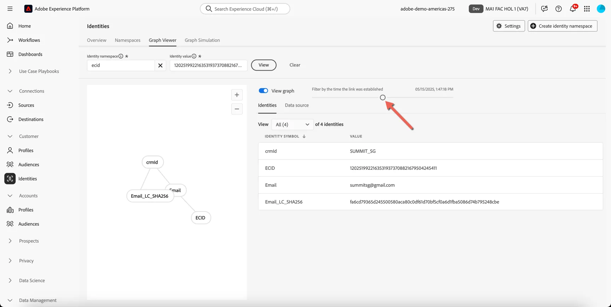The image size is (611, 307).
Task: Switch to the Overview tab
Action: click(97, 40)
